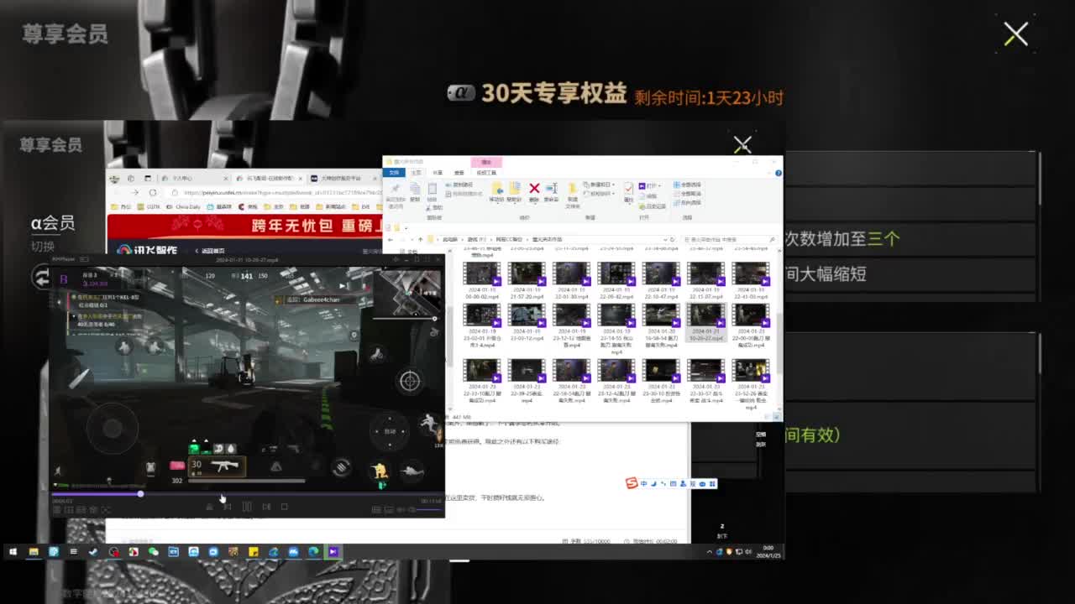
Task: Delete selected file with the red X icon
Action: [x=534, y=190]
